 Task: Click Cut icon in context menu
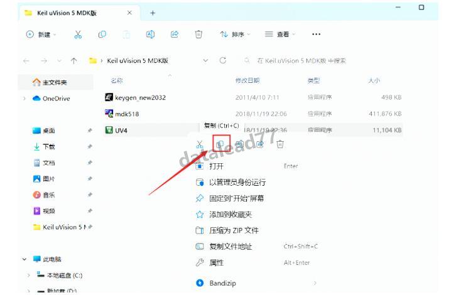tap(200, 144)
